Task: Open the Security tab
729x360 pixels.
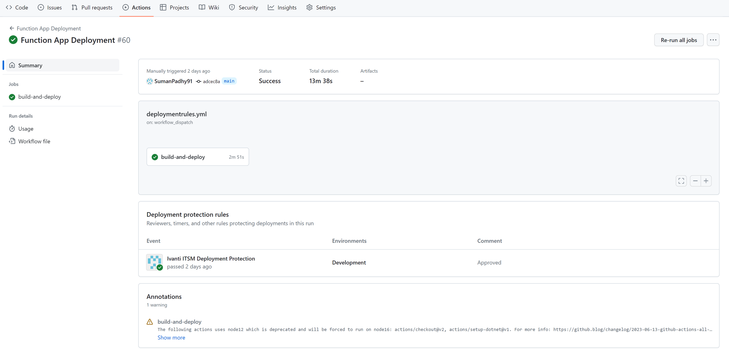Action: tap(244, 7)
